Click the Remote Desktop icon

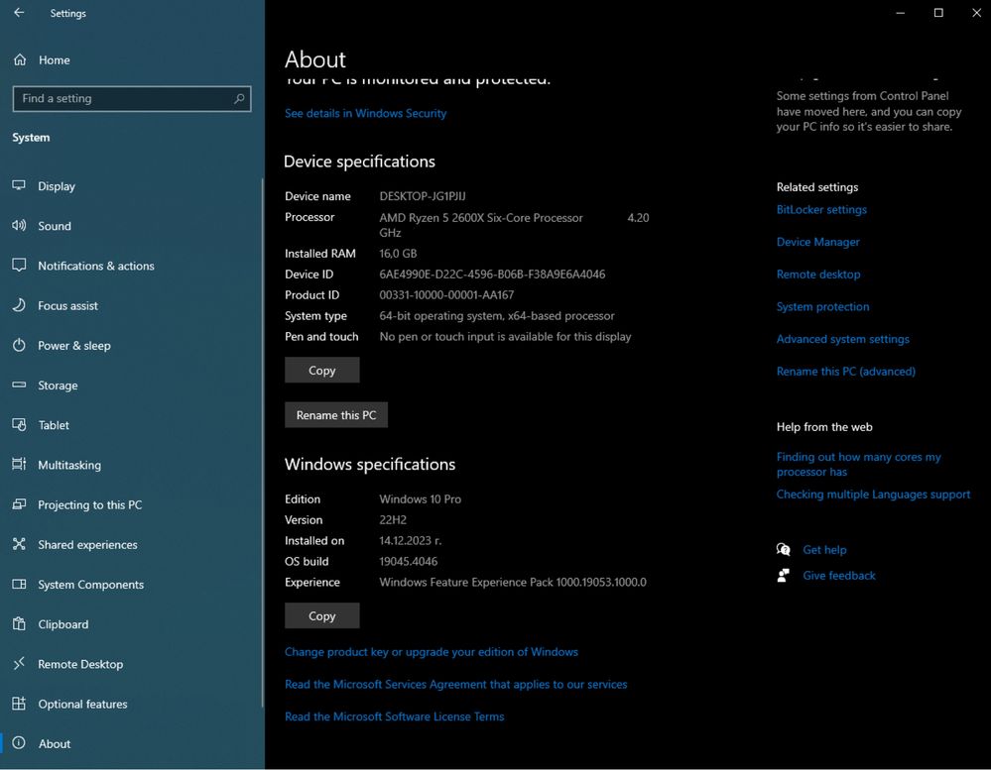[x=19, y=663]
